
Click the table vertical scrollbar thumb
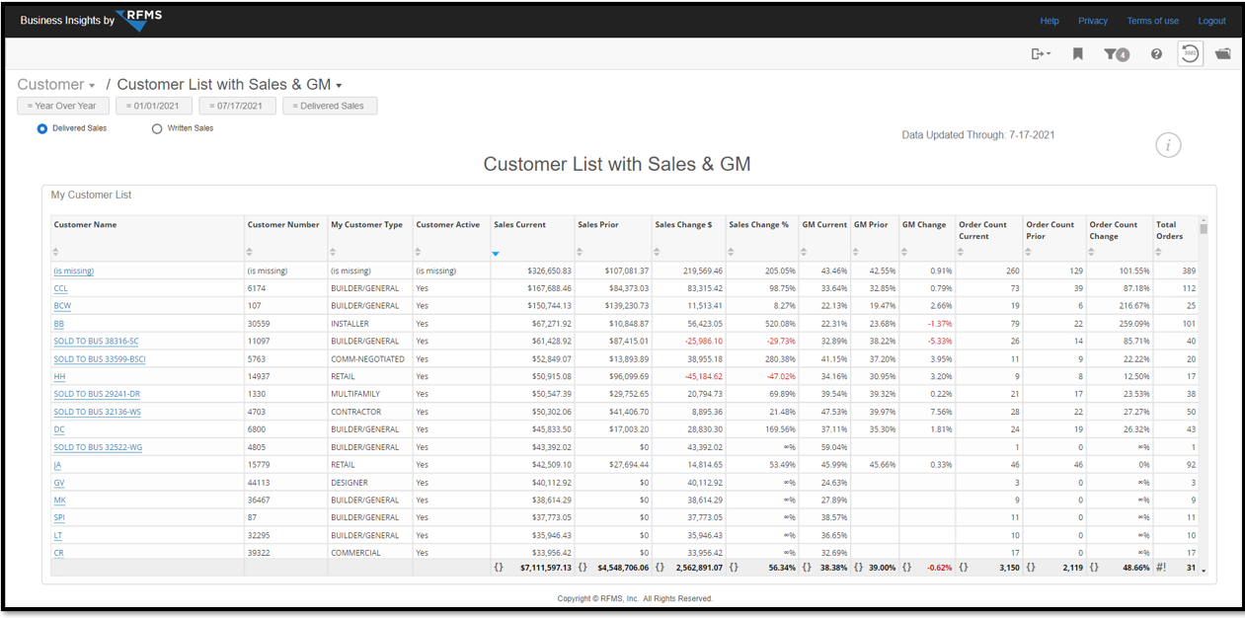[x=1204, y=228]
